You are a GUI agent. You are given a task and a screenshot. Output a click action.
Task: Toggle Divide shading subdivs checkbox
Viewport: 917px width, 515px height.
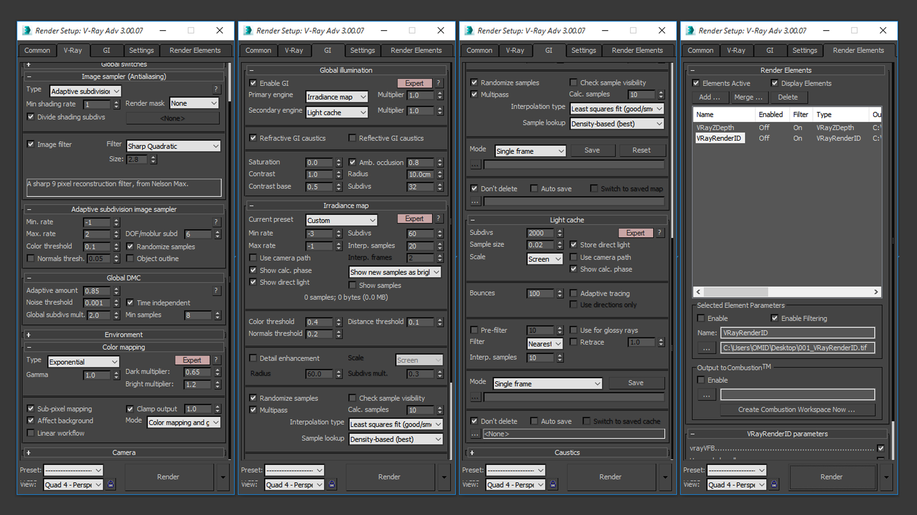click(x=31, y=117)
